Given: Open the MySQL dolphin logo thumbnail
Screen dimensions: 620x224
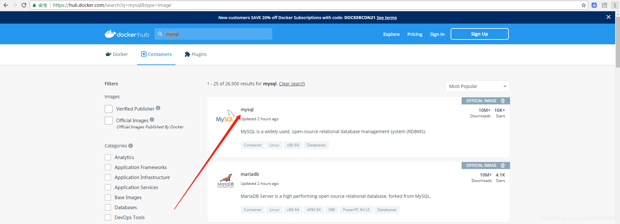Looking at the screenshot, I should tap(225, 116).
